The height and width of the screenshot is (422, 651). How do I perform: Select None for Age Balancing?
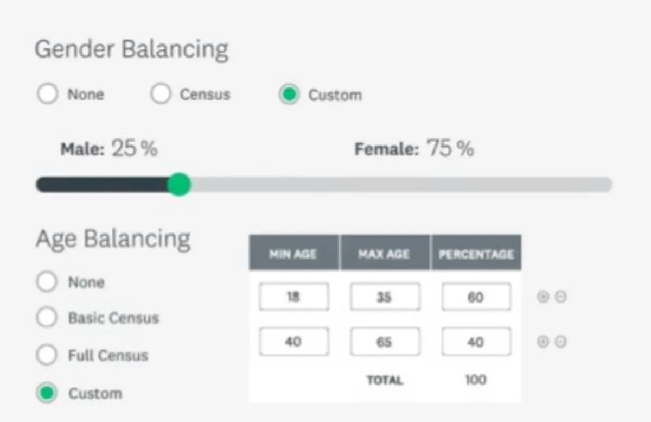(x=47, y=282)
